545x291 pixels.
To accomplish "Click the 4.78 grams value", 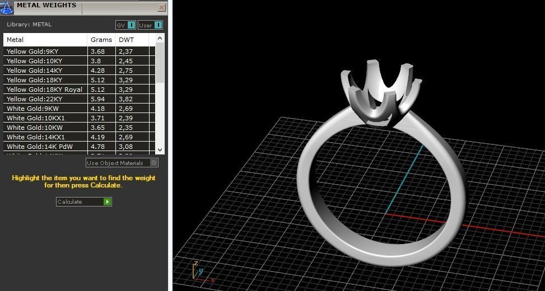I will coord(97,147).
